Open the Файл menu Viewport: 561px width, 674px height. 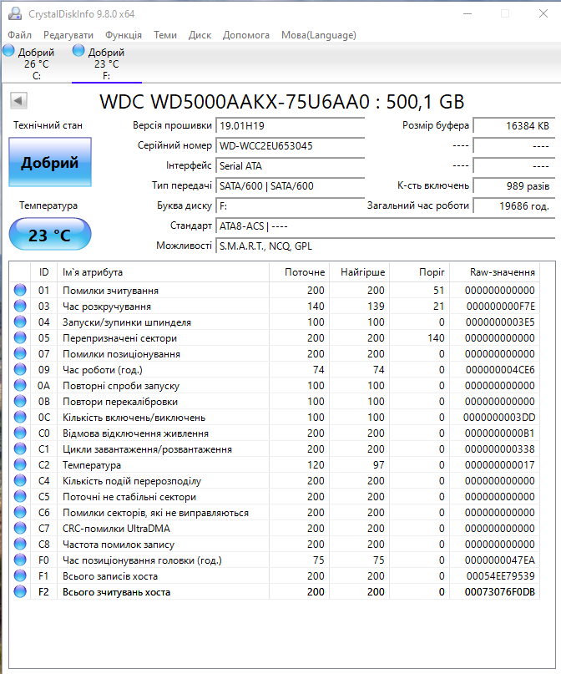(20, 35)
